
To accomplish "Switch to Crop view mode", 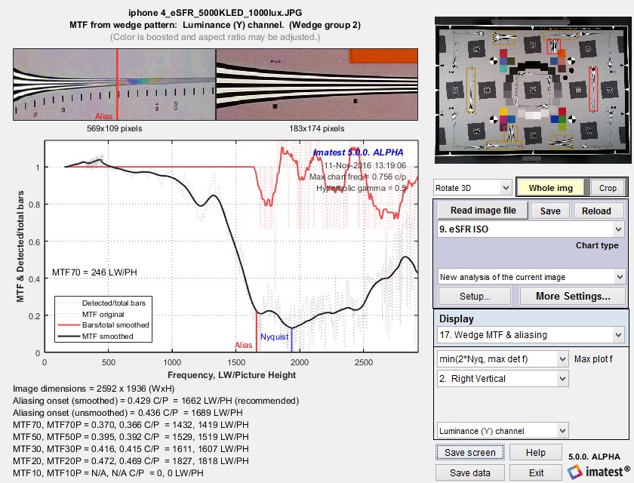I will pyautogui.click(x=608, y=188).
